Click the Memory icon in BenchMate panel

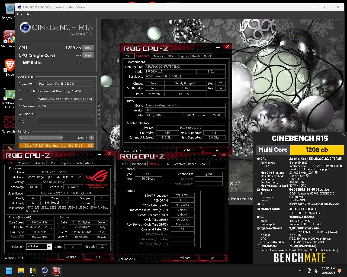pyautogui.click(x=258, y=190)
